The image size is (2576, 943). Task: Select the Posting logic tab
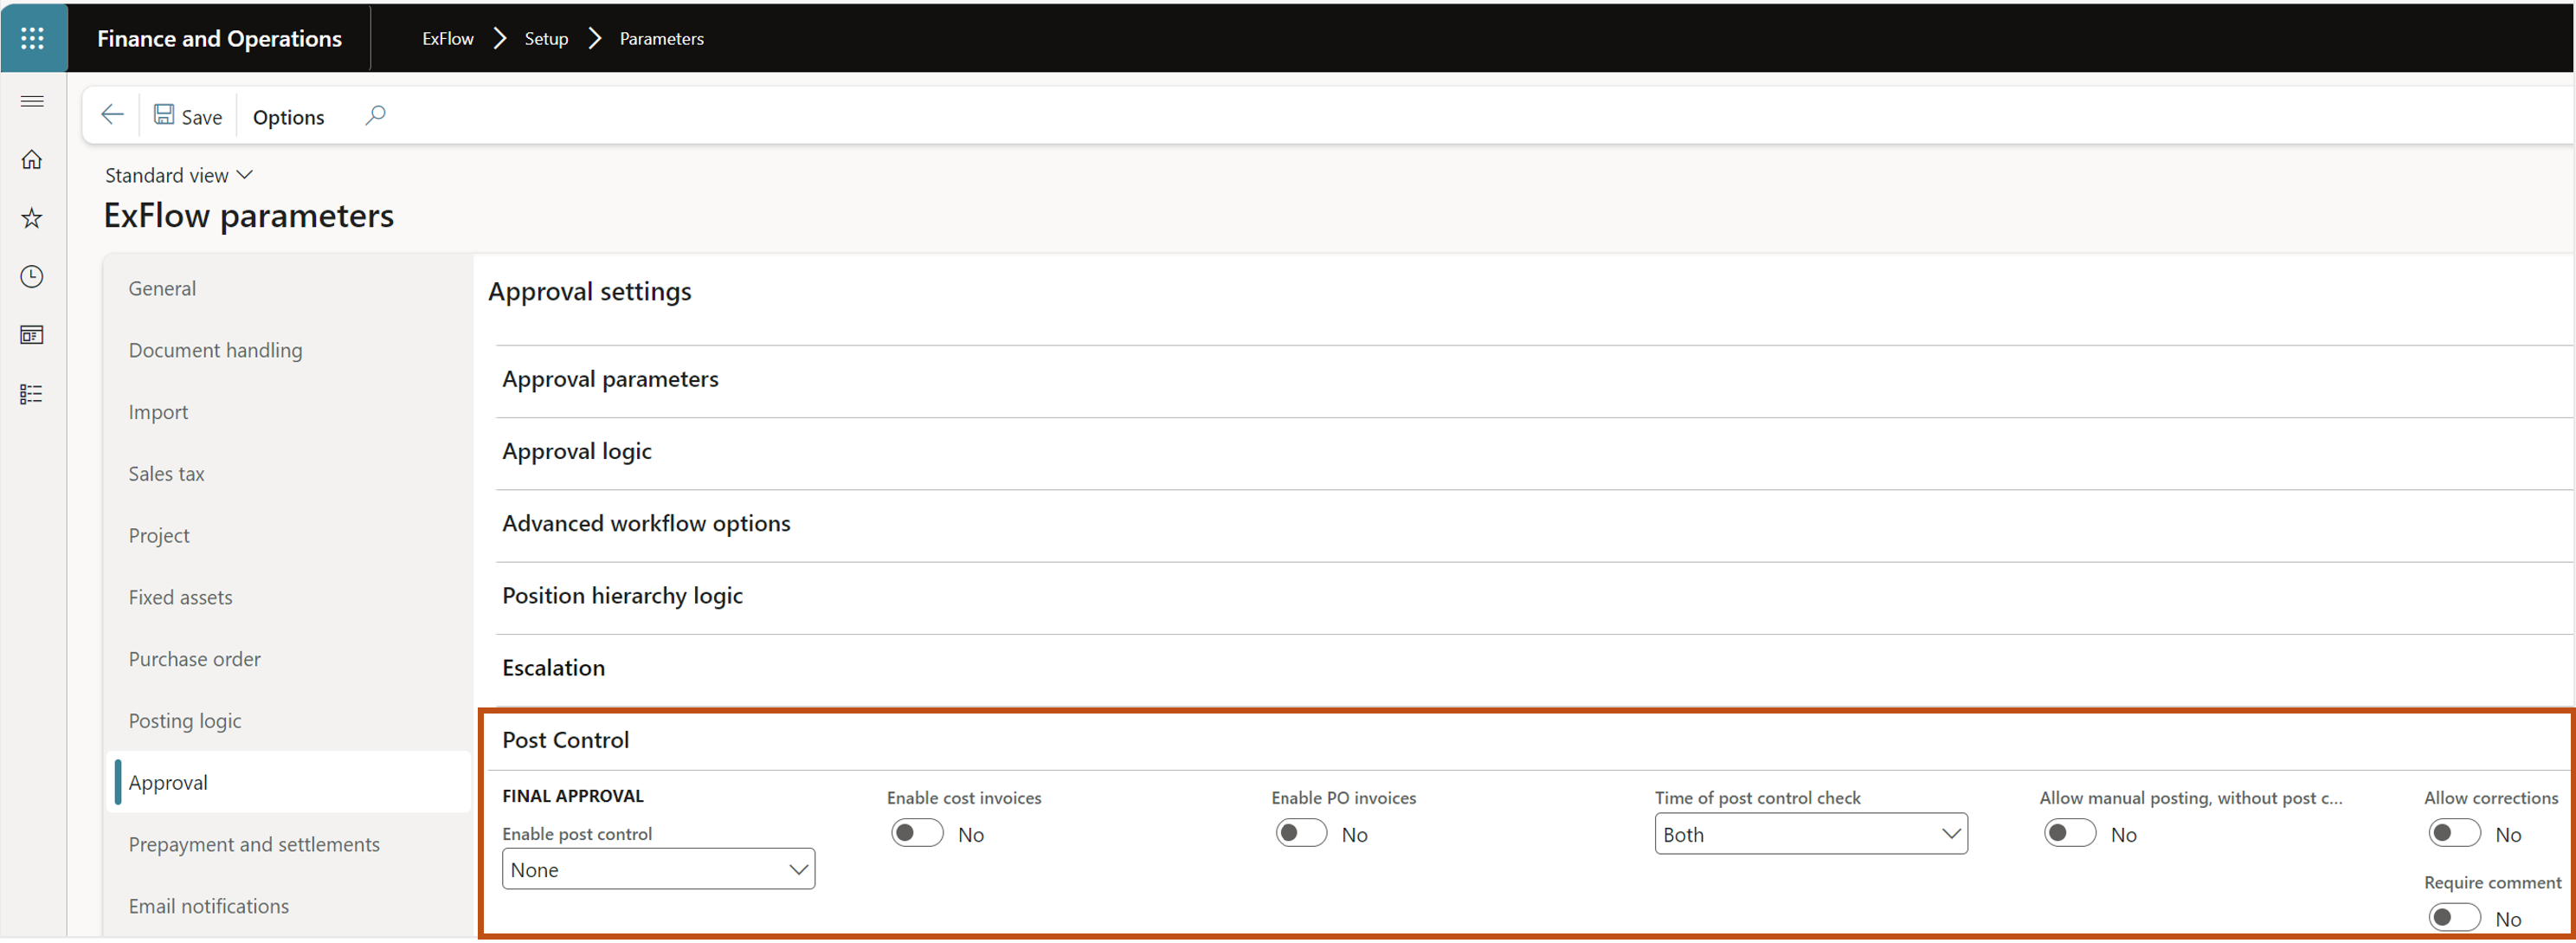(288, 721)
